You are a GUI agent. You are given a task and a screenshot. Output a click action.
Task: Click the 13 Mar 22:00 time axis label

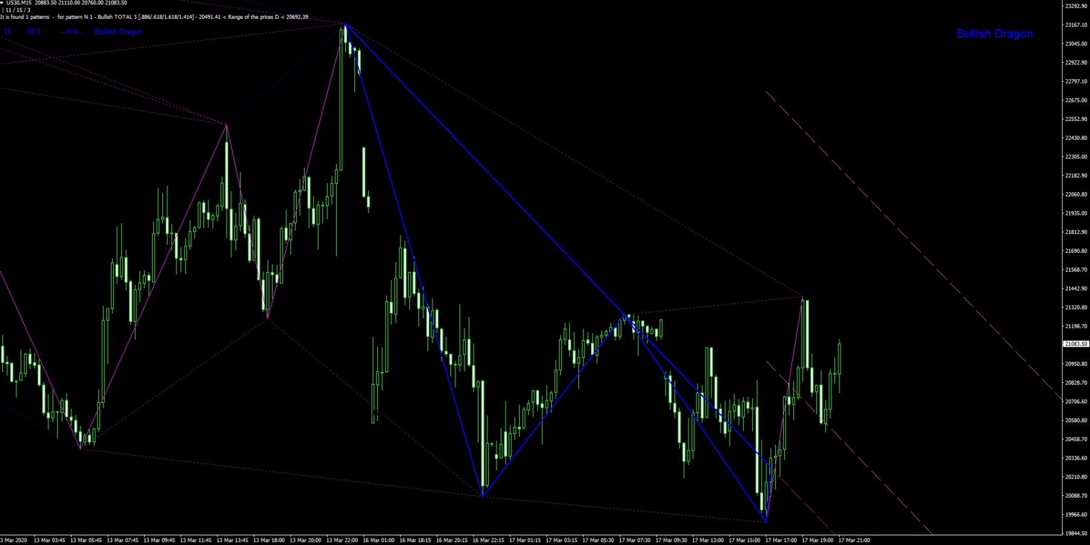click(342, 540)
